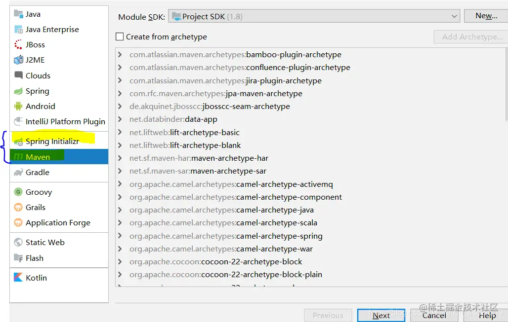Click the IntelliJ Platform Plugin icon

(18, 122)
